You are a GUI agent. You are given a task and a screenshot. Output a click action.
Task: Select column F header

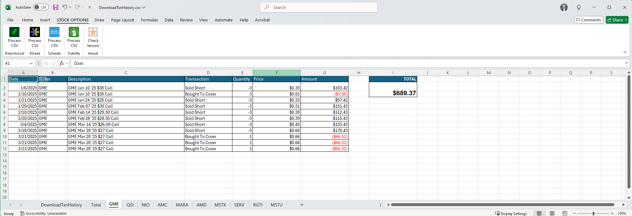(277, 73)
